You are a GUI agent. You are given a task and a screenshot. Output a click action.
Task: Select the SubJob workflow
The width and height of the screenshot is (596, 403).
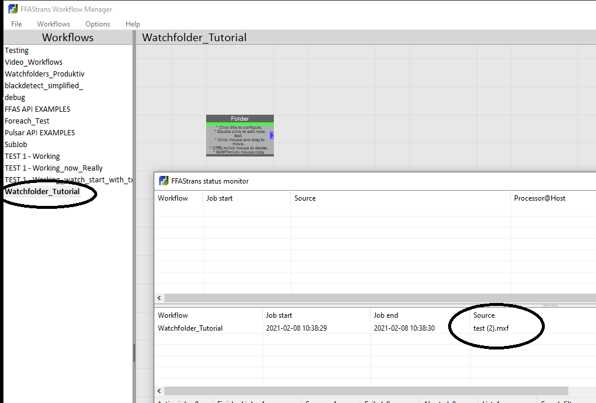(16, 144)
